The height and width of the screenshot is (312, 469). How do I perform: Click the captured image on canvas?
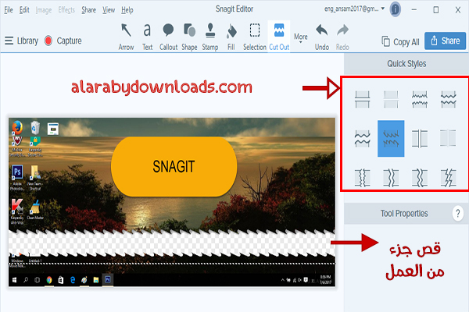(172, 202)
